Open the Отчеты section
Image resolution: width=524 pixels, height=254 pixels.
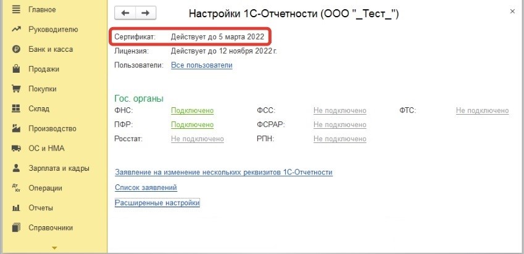coord(41,208)
